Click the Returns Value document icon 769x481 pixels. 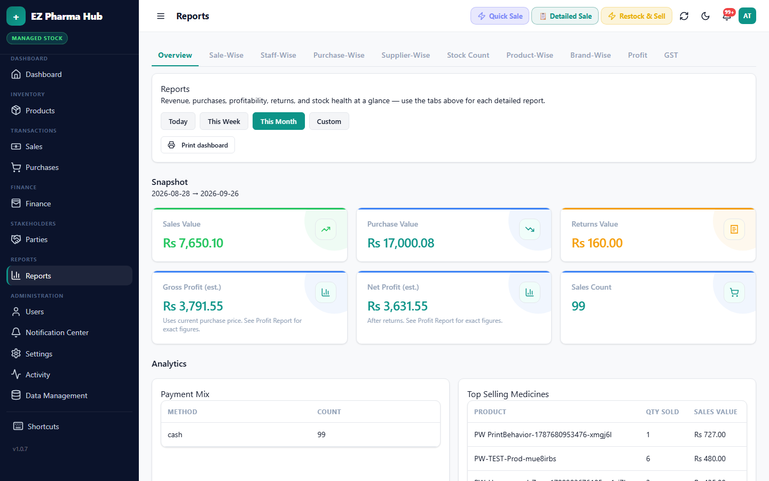pos(734,229)
